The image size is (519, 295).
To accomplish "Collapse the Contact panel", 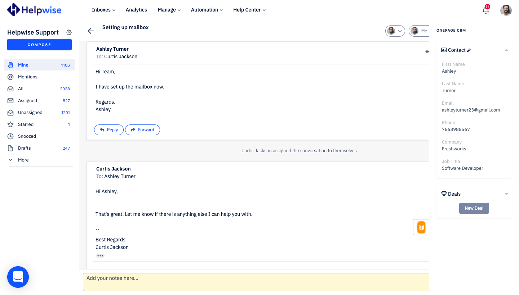I will click(x=506, y=50).
